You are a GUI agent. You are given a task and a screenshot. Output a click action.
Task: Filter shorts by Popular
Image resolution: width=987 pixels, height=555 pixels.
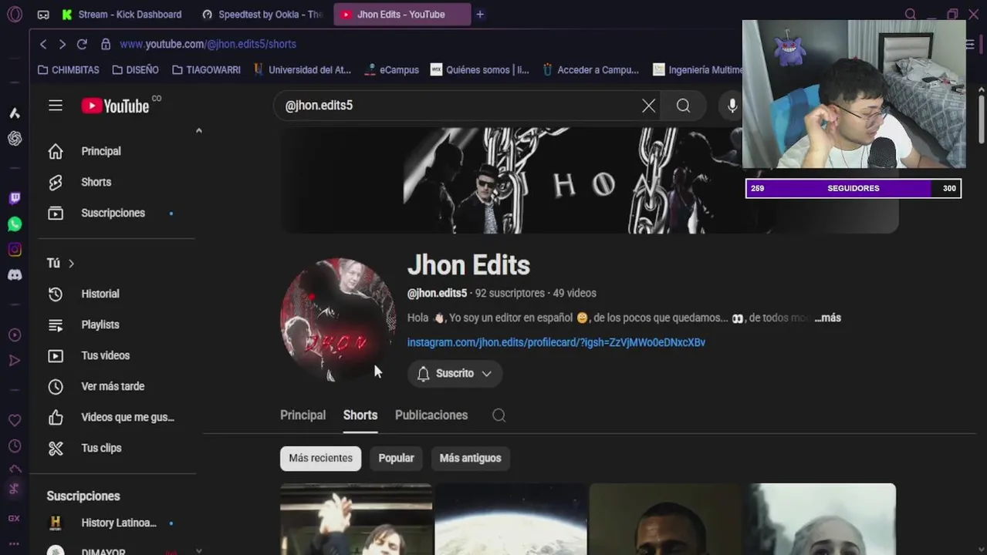tap(397, 458)
